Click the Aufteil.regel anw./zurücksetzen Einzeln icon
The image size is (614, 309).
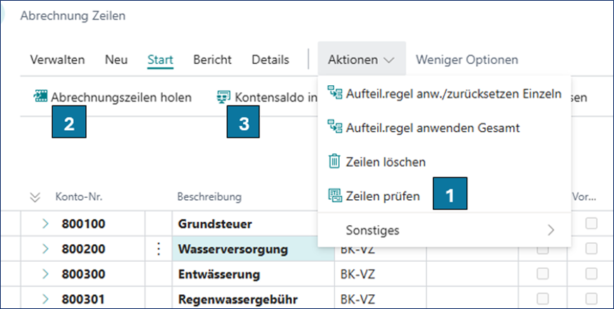point(335,93)
